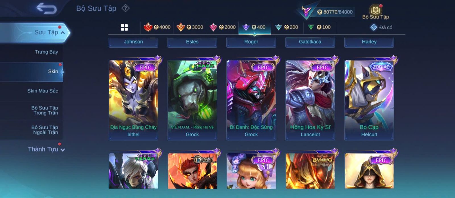The width and height of the screenshot is (455, 198).
Task: Select the 400-point purple tier tab
Action: tap(254, 27)
